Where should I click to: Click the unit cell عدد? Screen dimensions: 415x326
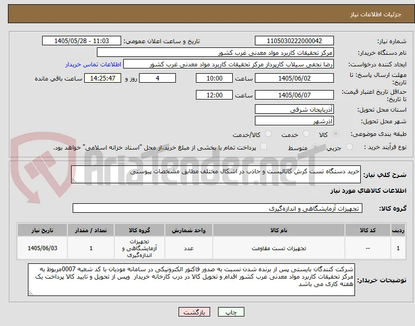click(x=189, y=248)
